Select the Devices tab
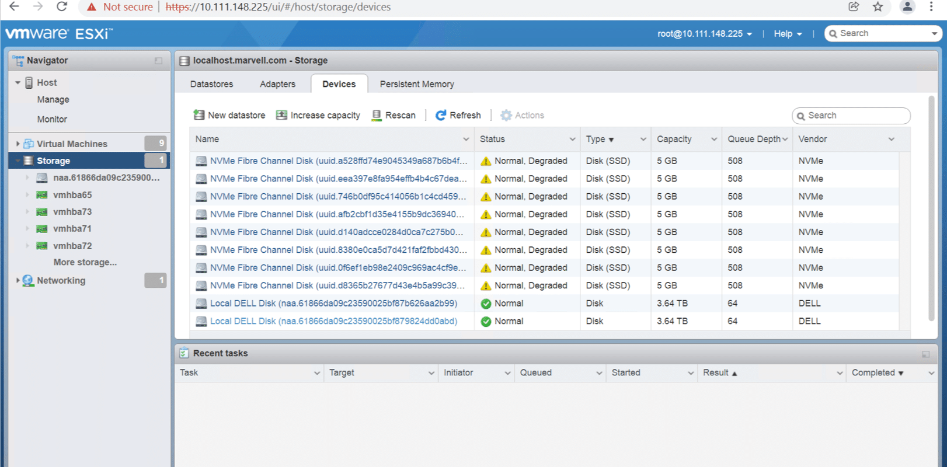 click(x=339, y=84)
